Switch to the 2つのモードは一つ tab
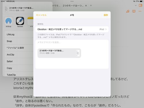 (x=73, y=6)
